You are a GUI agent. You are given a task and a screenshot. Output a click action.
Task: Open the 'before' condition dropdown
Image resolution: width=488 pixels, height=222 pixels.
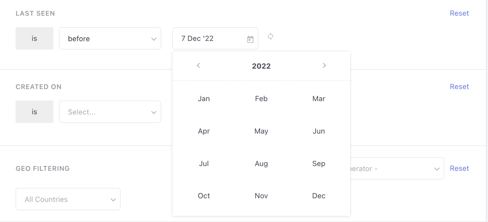tap(110, 38)
